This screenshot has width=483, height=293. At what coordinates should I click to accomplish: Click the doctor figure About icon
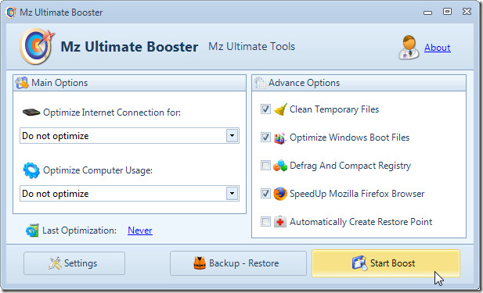409,48
